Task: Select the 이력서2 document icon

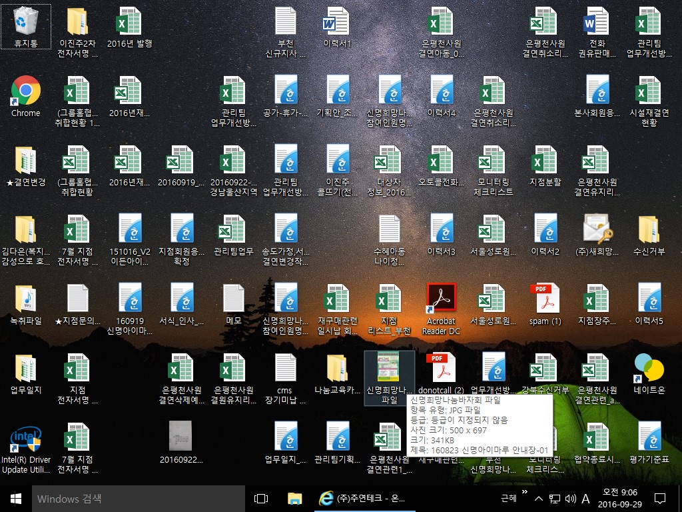Action: point(545,234)
